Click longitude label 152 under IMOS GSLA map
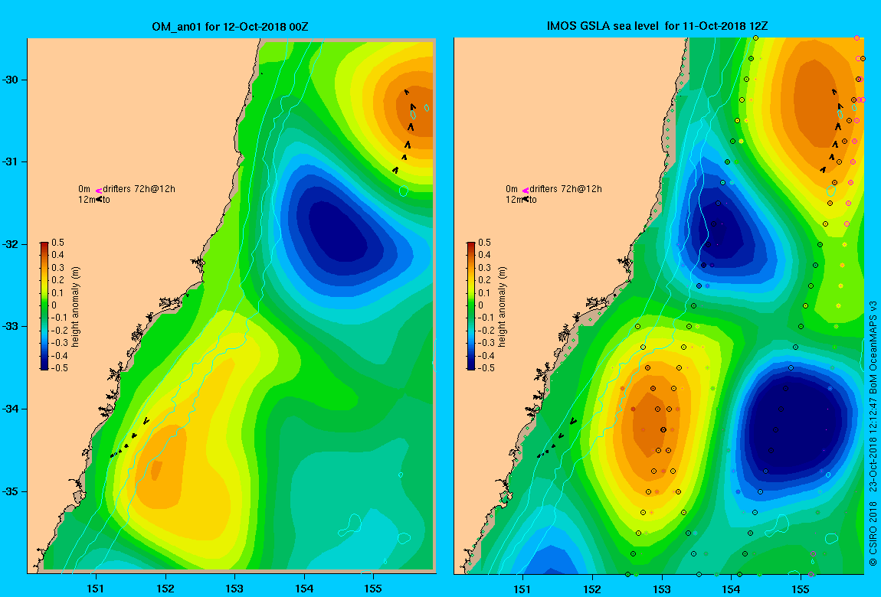Screen dimensions: 881x597 coord(592,589)
